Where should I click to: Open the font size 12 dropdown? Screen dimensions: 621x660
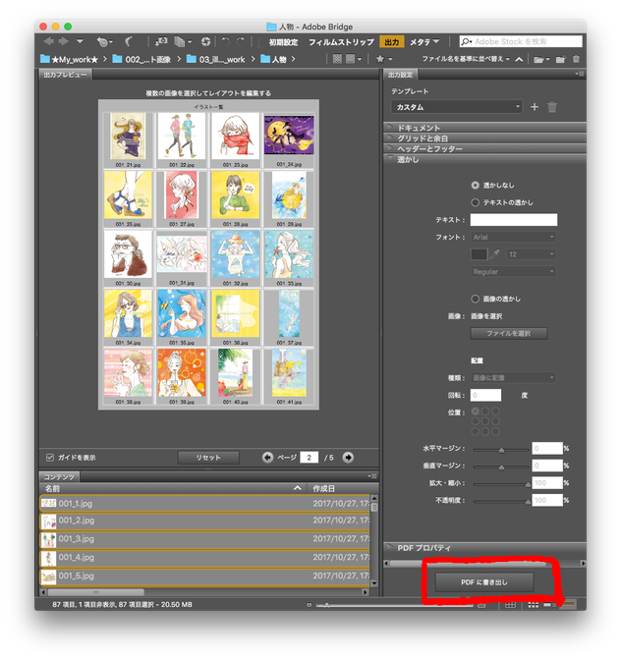tap(531, 254)
